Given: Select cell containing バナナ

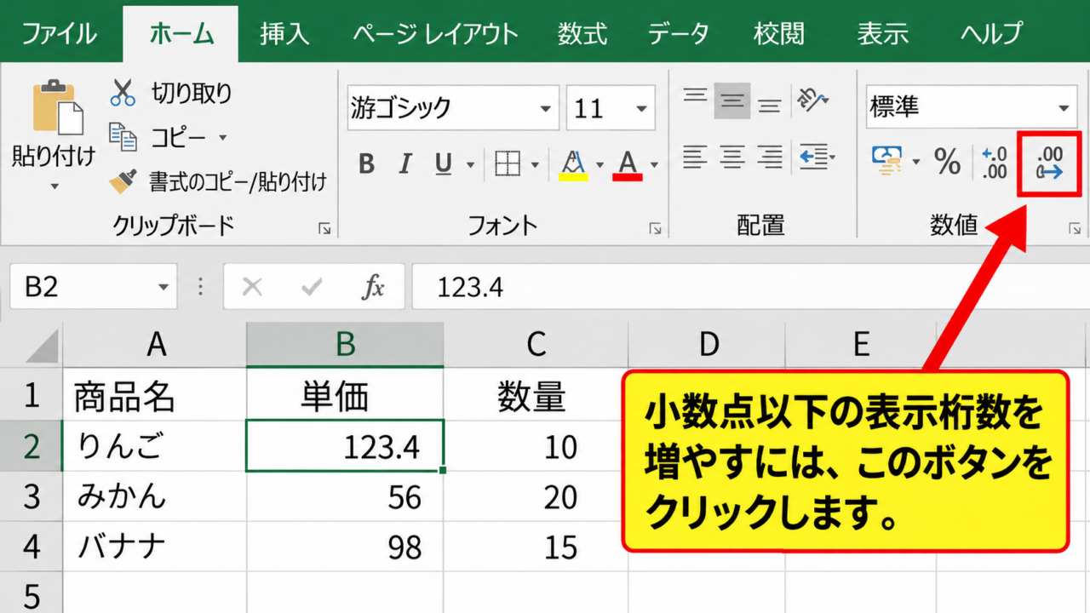Looking at the screenshot, I should 155,547.
